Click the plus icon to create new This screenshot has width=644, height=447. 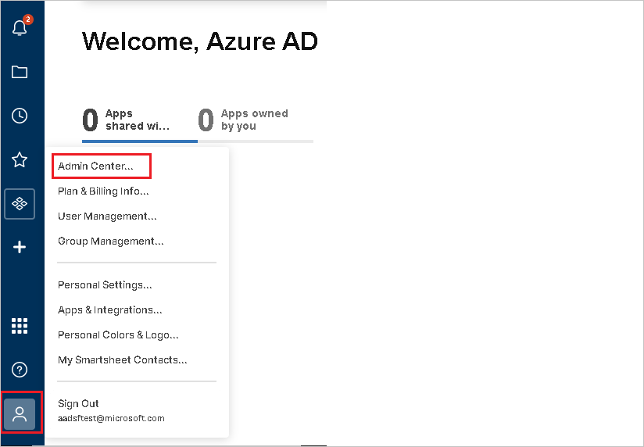point(20,247)
